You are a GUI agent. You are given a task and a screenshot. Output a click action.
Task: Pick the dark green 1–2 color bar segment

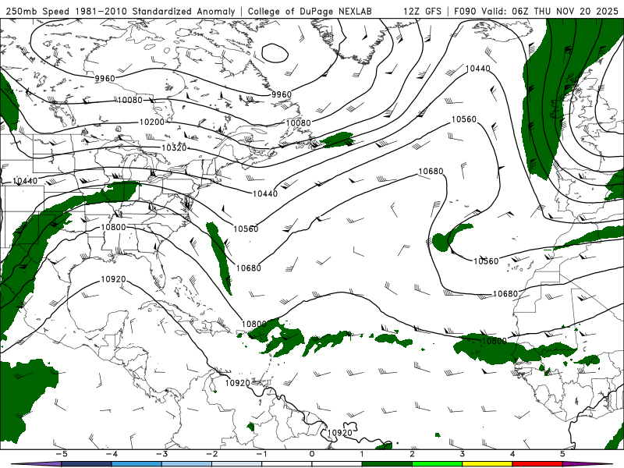coord(387,464)
